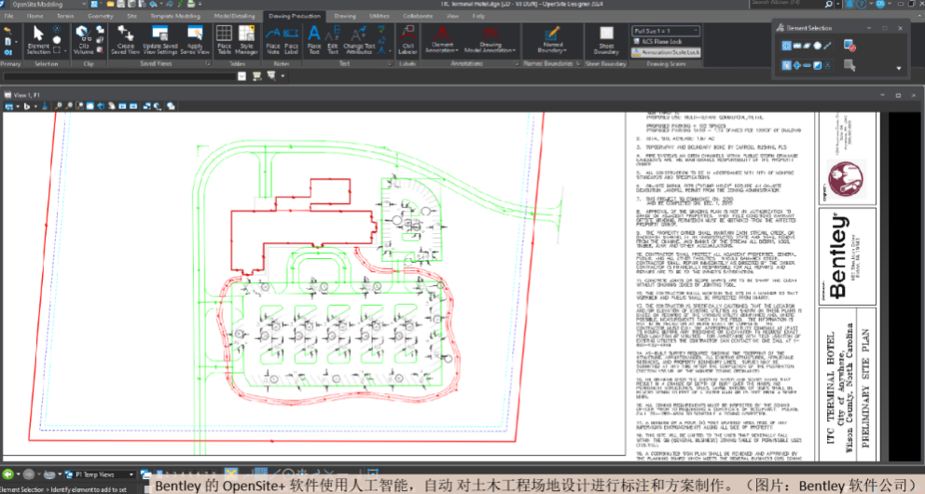Select the Element Selection tool in ribbon

39,39
